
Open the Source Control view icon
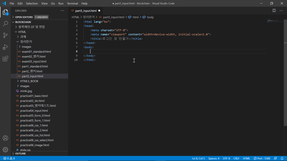pyautogui.click(x=5, y=35)
